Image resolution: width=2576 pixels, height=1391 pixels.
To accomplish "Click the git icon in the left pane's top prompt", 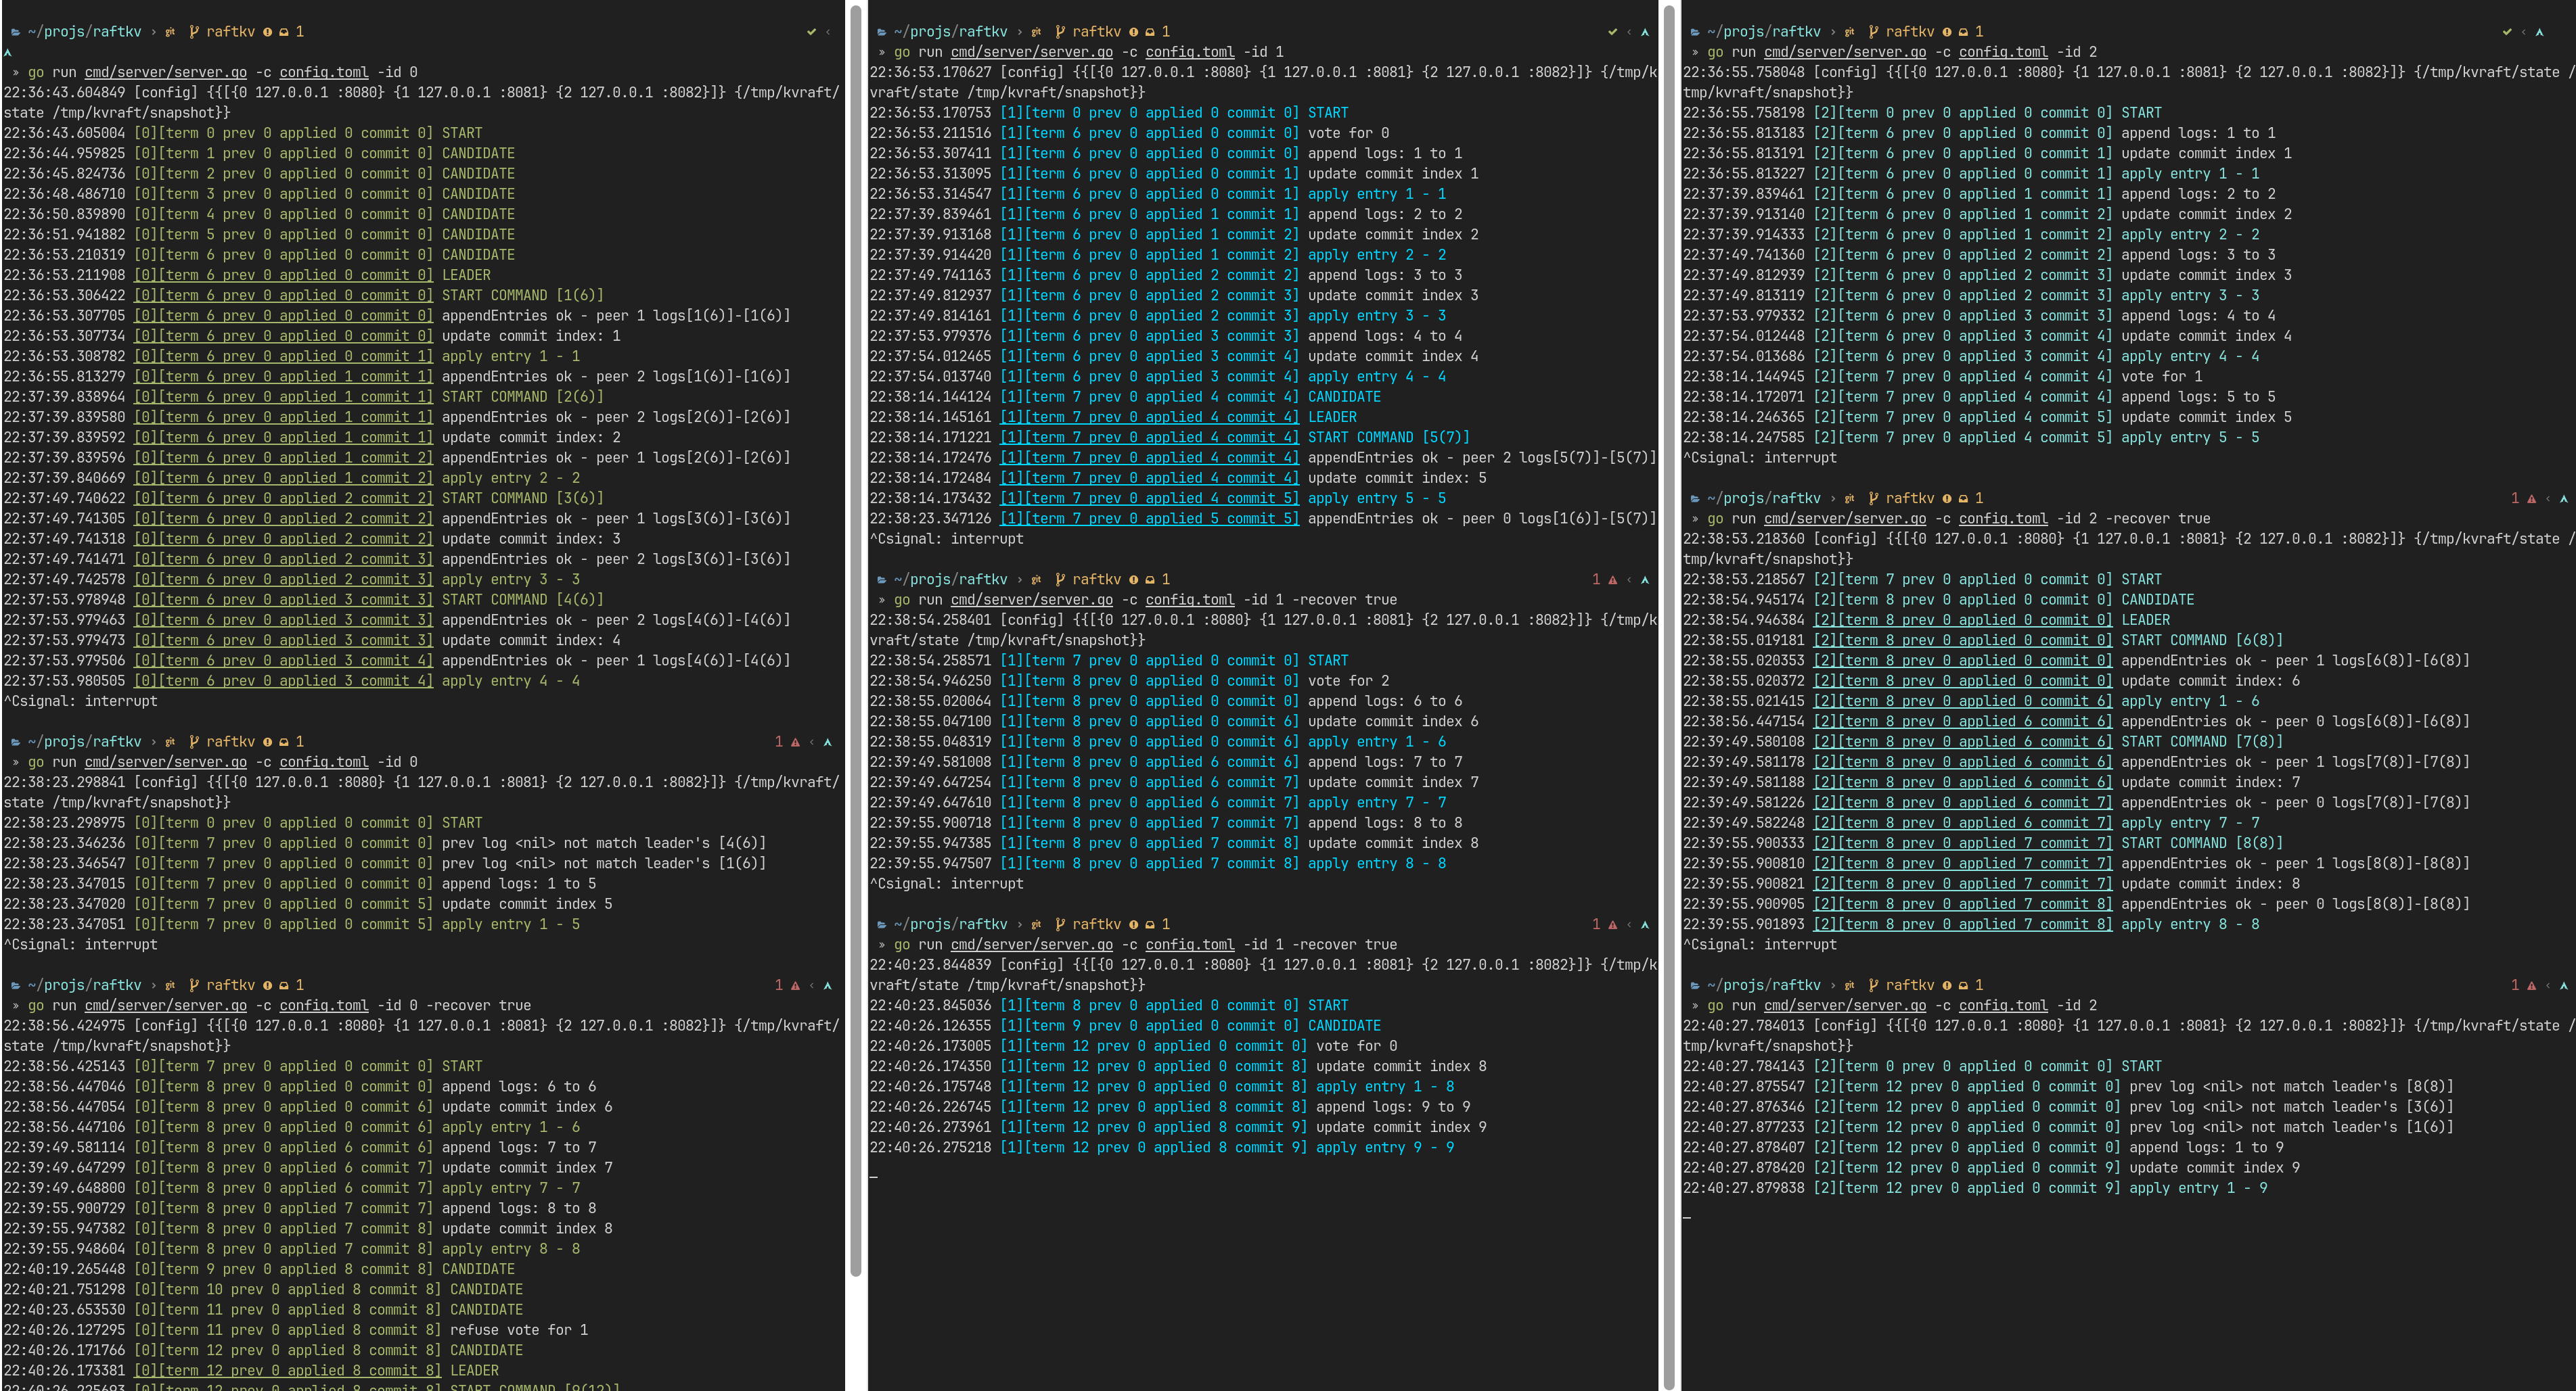I will click(170, 32).
